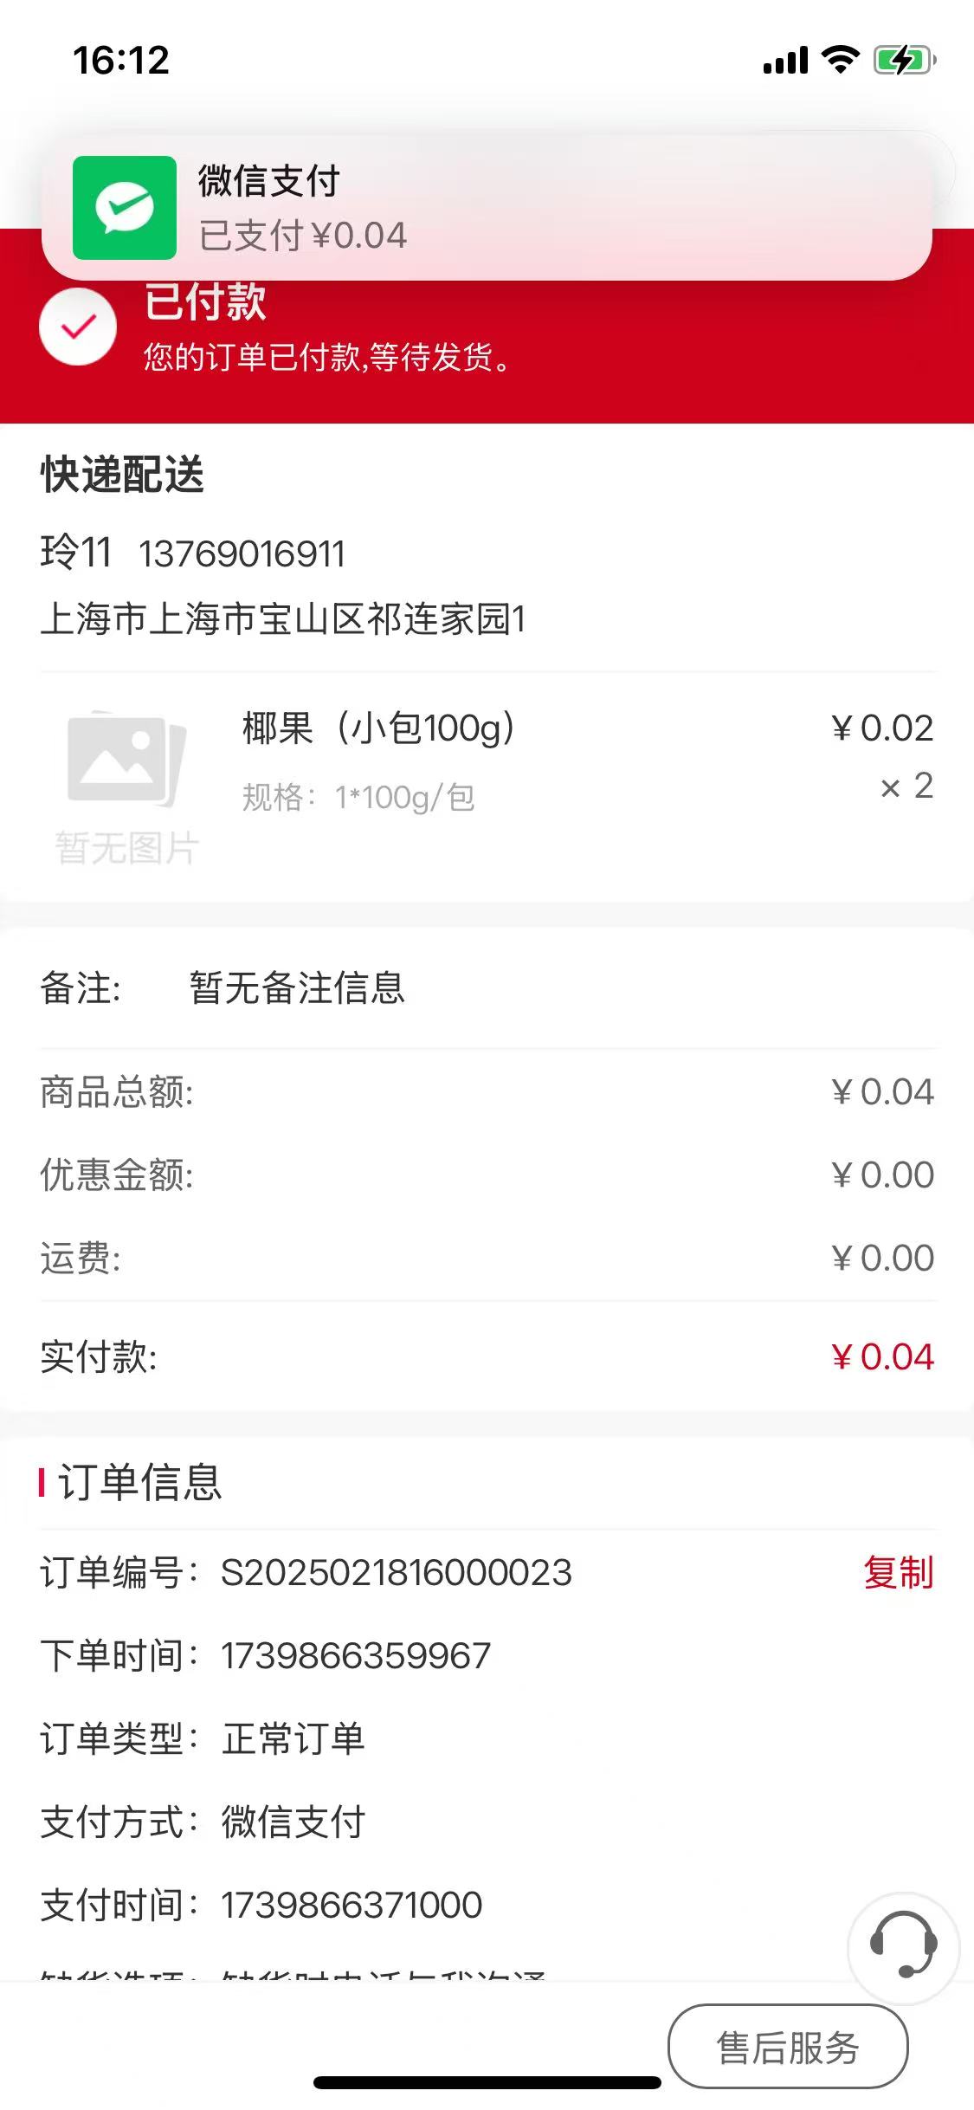This screenshot has width=974, height=2110.
Task: Tap the recipient phone number 13769016911
Action: [x=242, y=554]
